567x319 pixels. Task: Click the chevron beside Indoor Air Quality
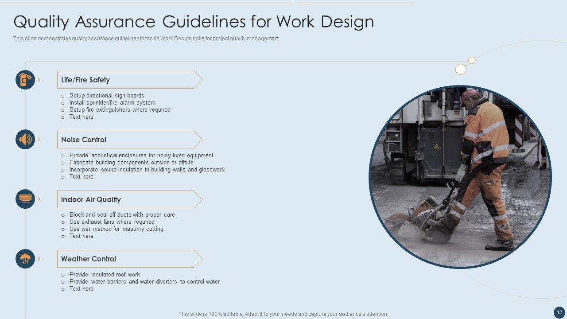tap(39, 199)
